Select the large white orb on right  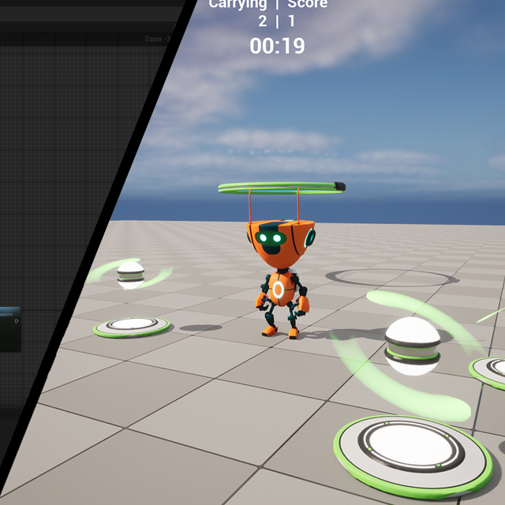(413, 345)
